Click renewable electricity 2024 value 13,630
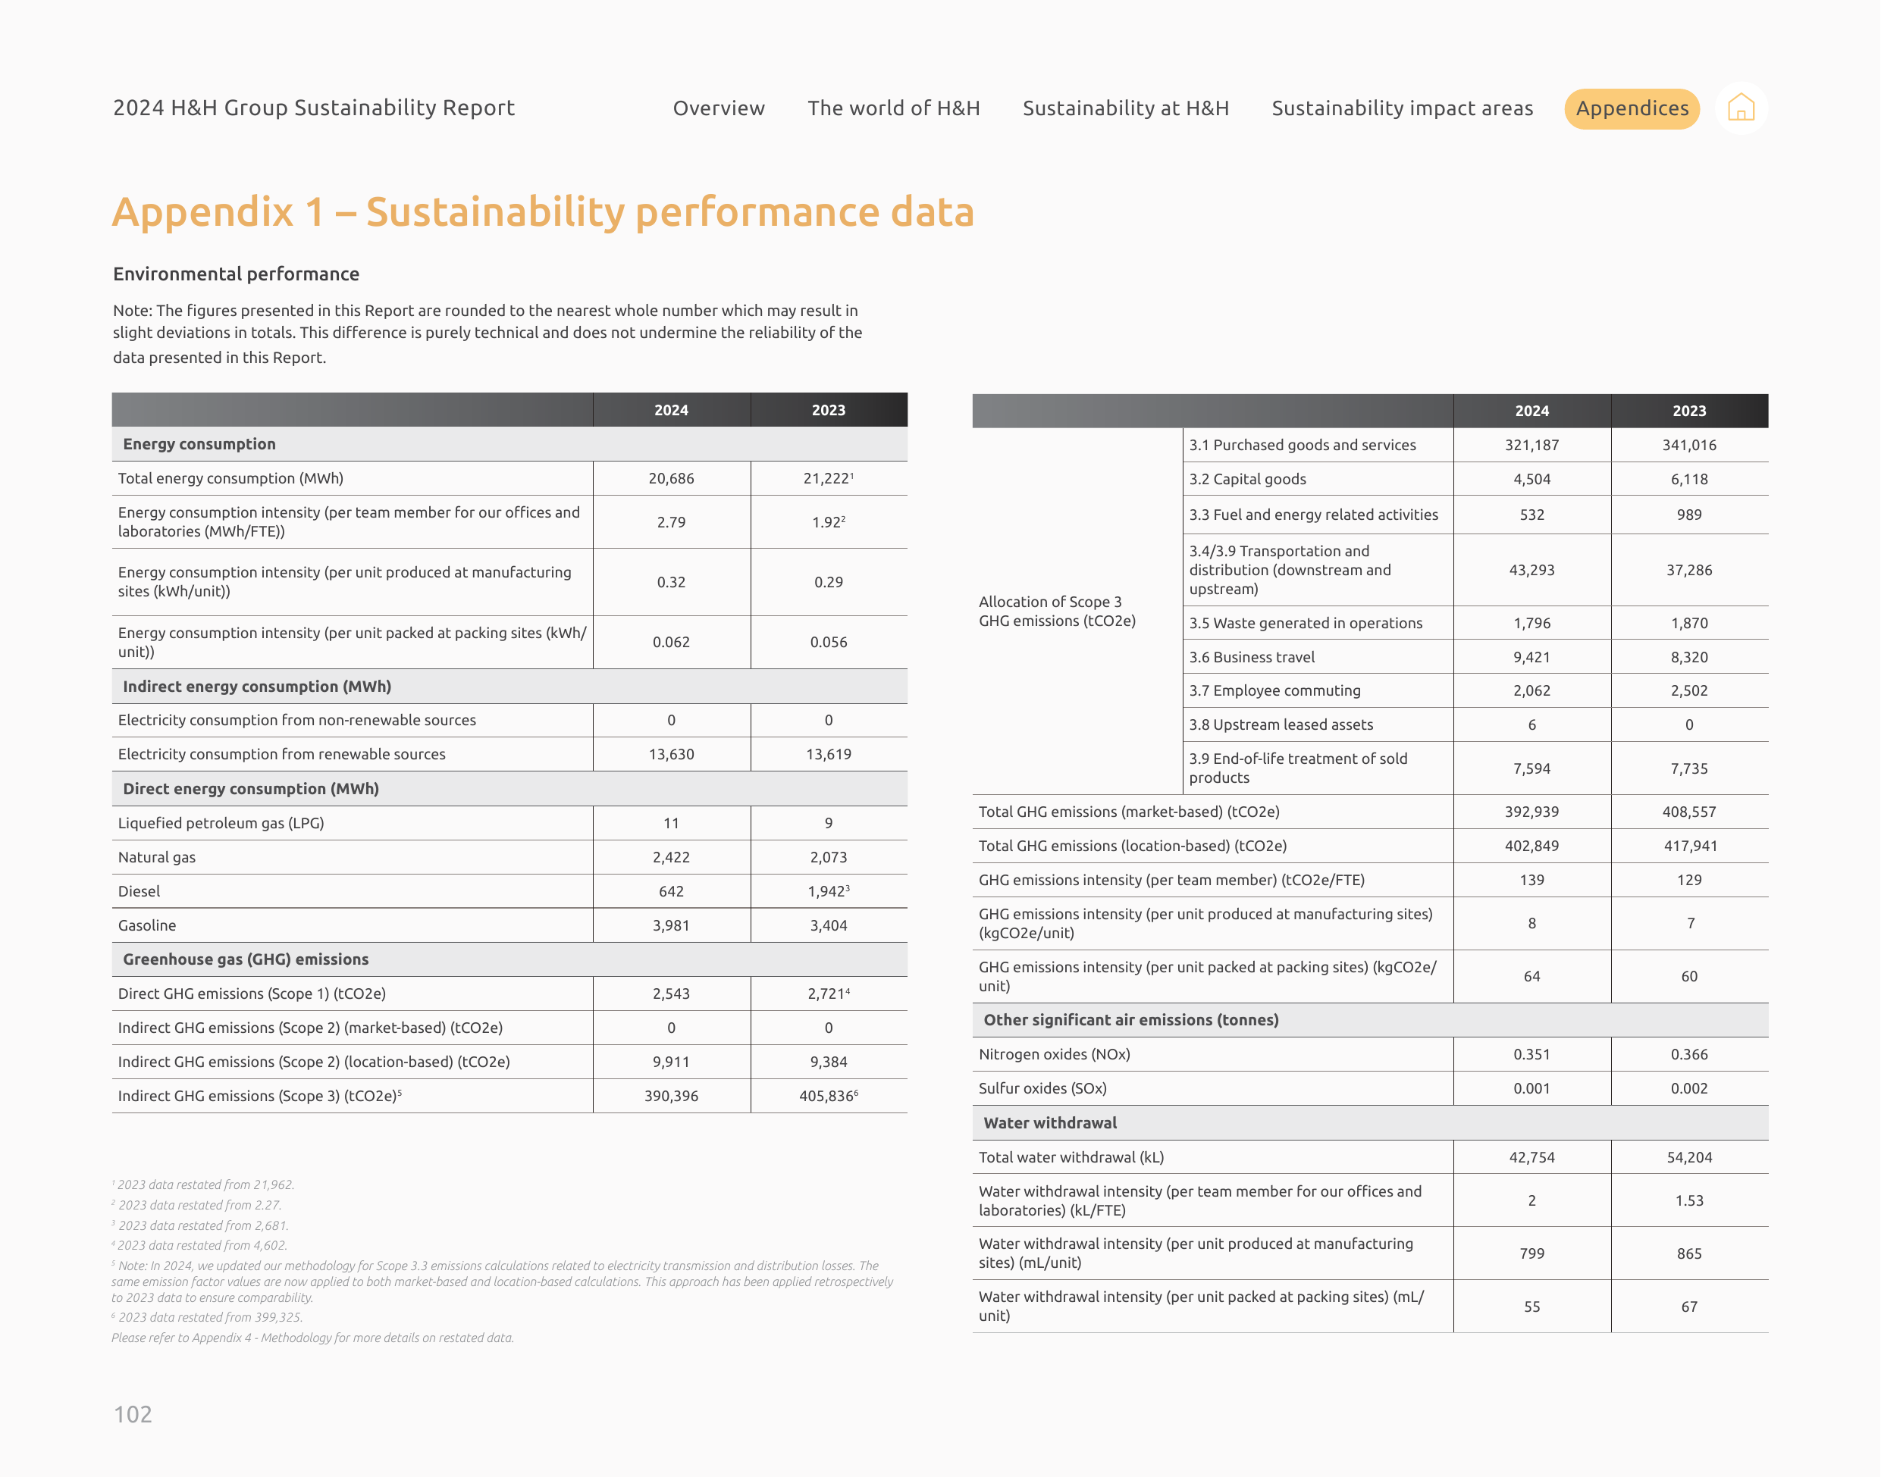Viewport: 1881px width, 1477px height. (x=670, y=754)
